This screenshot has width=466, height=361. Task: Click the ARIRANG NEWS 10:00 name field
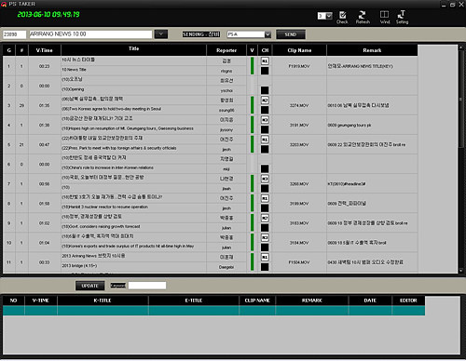90,34
